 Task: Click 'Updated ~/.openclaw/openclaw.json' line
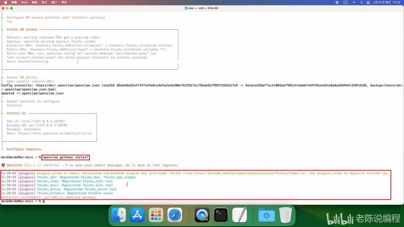tap(32, 93)
